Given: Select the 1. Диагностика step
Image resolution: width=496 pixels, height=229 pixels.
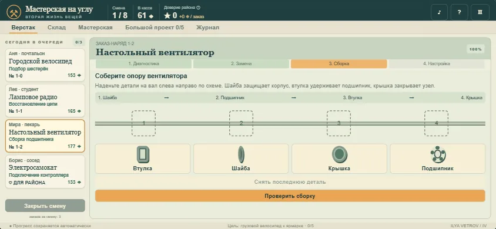Looking at the screenshot, I should pyautogui.click(x=143, y=64).
